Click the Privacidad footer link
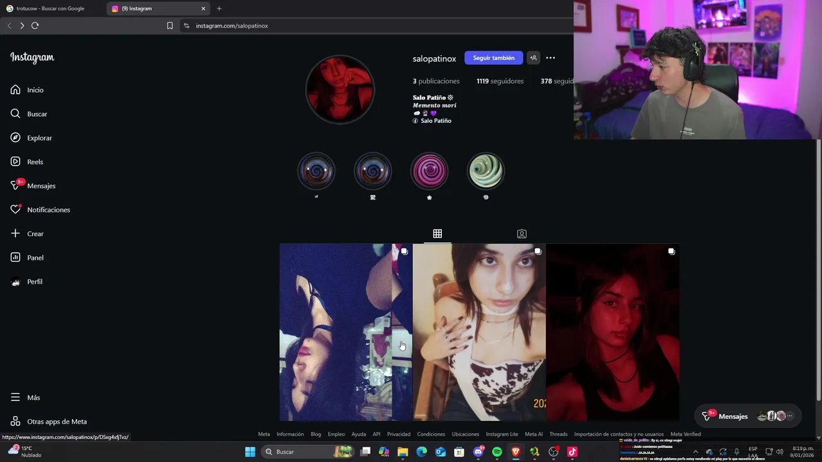 [399, 434]
